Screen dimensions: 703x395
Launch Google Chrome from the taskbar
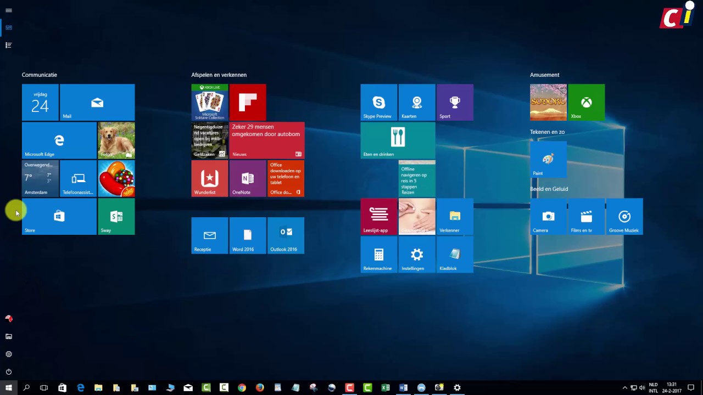(x=242, y=388)
